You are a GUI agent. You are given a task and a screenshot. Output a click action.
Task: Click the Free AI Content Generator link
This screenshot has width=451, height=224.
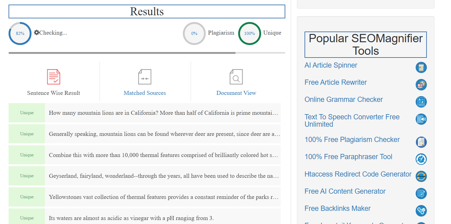tap(345, 191)
